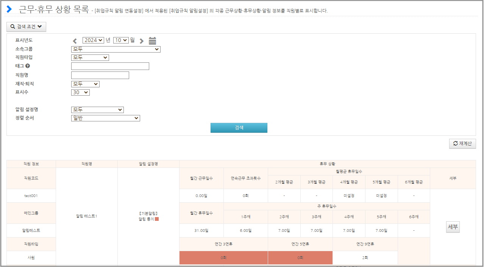This screenshot has height=267, width=484.
Task: Open the month dropdown showing 10
Action: pos(121,40)
